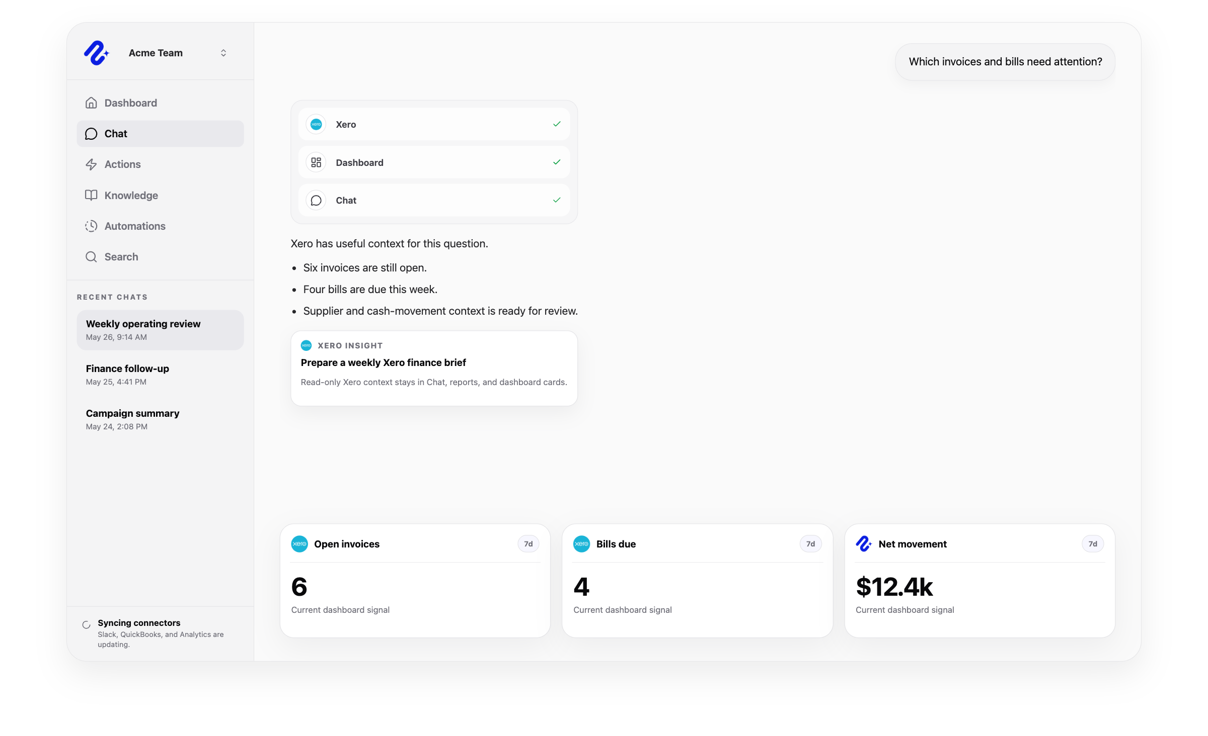Click the Xero logo in the steps list
Screen dimensions: 1208x736
[316, 124]
